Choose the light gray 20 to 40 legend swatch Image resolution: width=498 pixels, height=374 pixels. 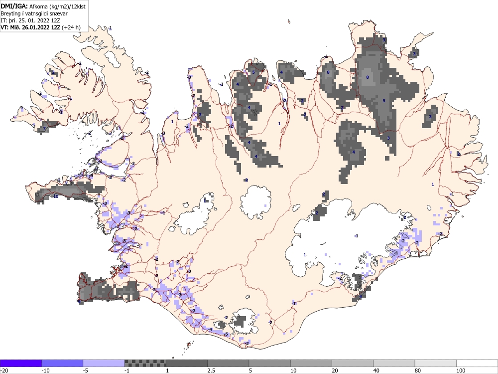353,363
